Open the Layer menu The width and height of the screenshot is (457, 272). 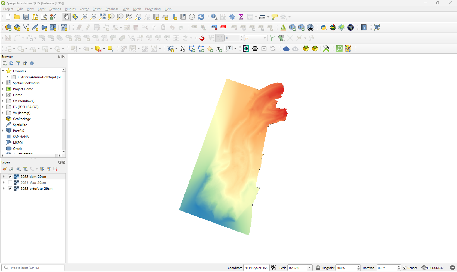(42, 9)
